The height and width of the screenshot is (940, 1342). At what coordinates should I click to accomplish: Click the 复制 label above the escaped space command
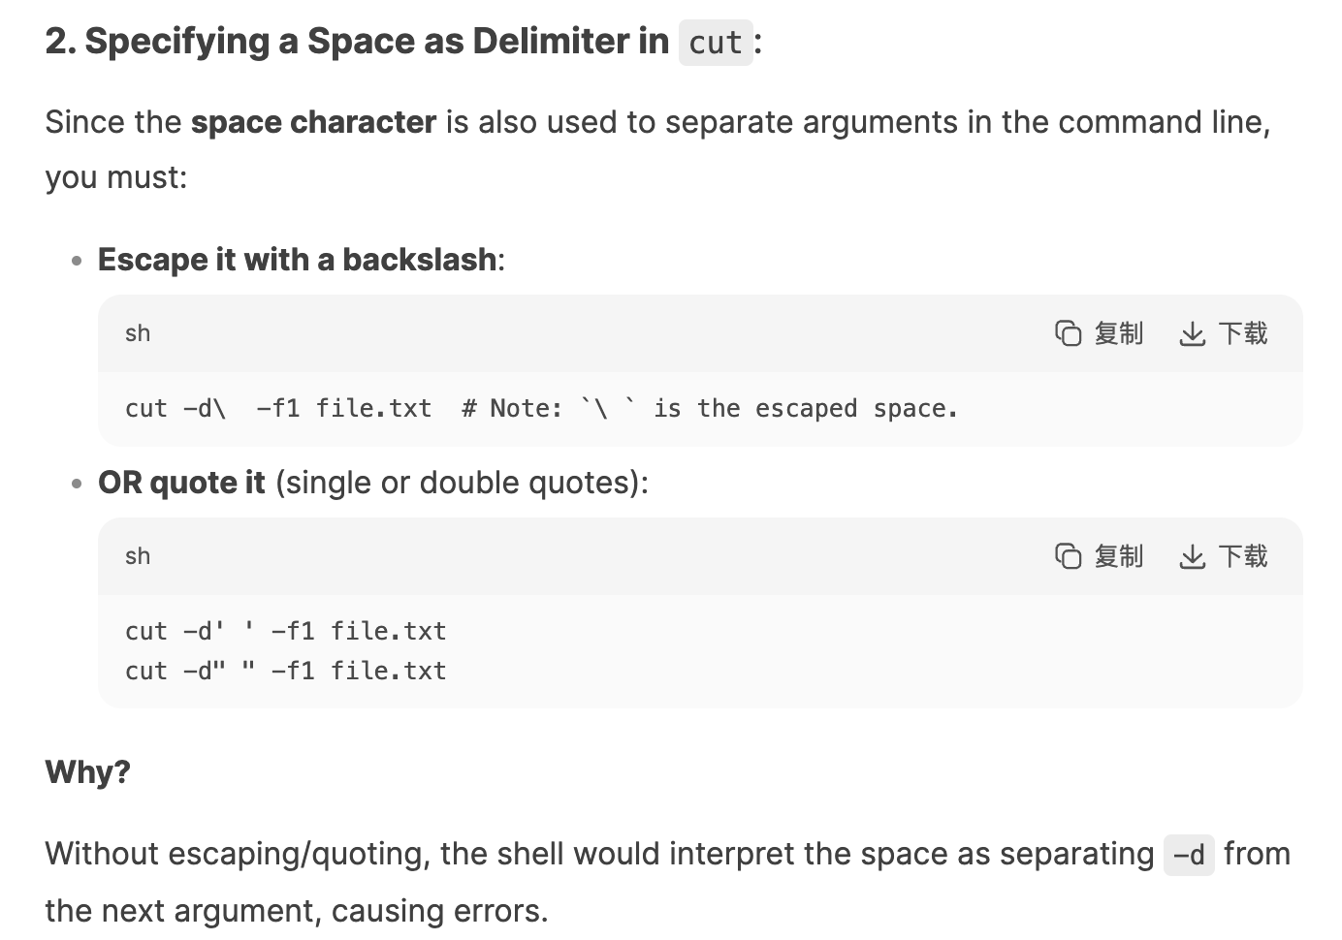(x=1119, y=333)
